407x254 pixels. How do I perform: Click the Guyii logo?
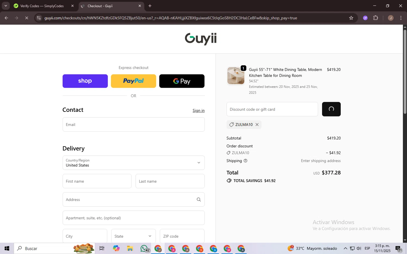[x=201, y=39]
